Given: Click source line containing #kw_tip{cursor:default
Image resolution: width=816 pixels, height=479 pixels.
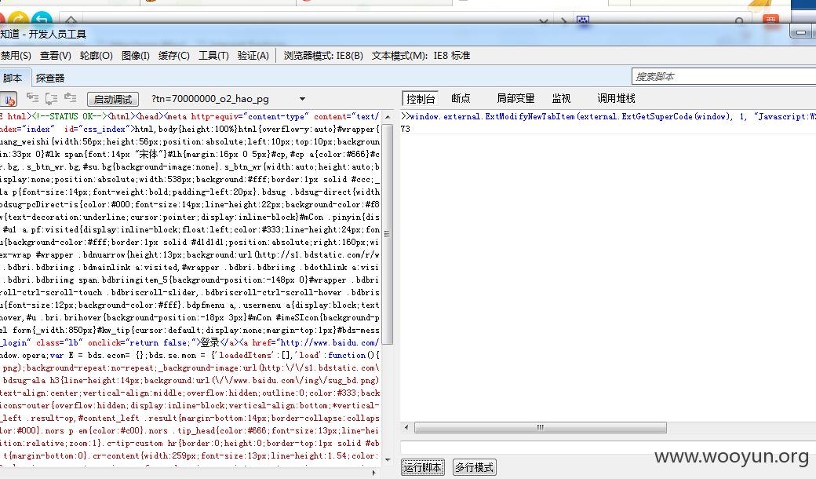Looking at the screenshot, I should (190, 330).
